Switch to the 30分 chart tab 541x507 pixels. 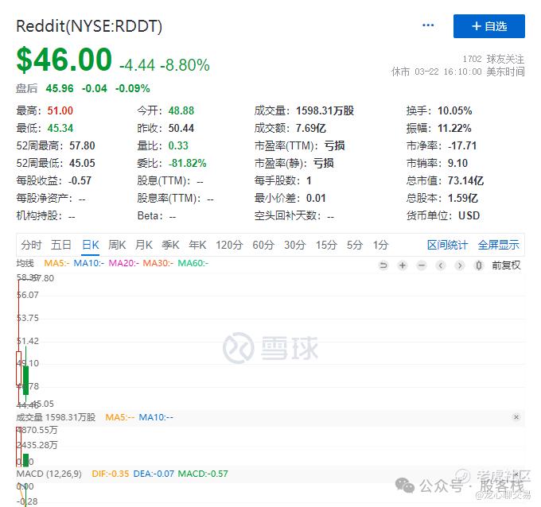(x=295, y=245)
